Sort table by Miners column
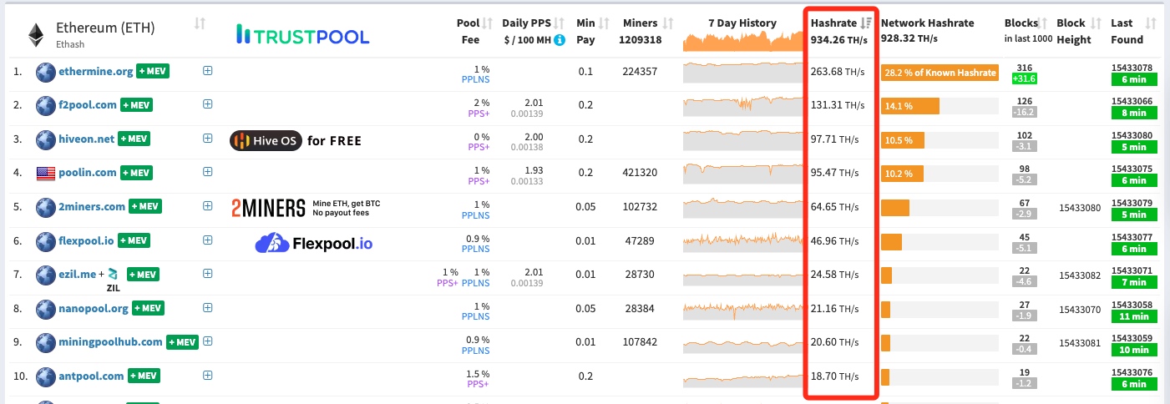Image resolution: width=1170 pixels, height=404 pixels. click(668, 23)
